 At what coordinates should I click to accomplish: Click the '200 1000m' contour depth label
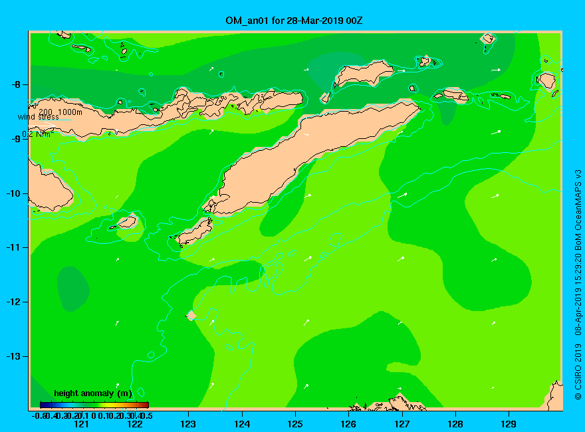[x=60, y=112]
